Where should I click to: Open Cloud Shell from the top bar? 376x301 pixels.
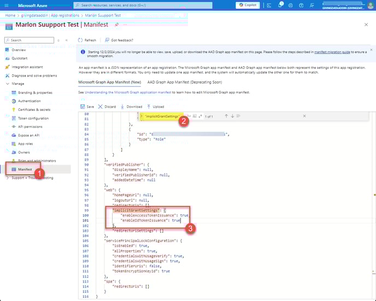click(x=269, y=5)
